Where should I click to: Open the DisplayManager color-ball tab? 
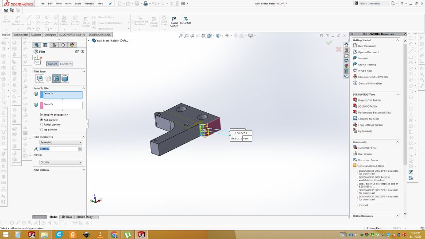pyautogui.click(x=72, y=45)
